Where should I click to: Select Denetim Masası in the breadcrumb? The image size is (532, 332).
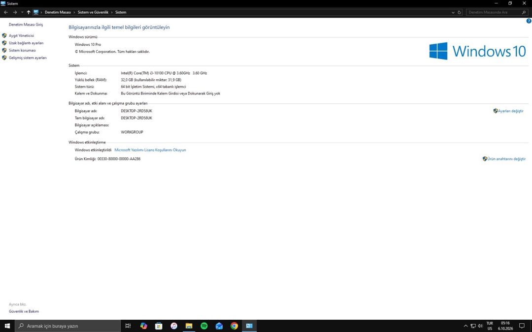pyautogui.click(x=58, y=12)
